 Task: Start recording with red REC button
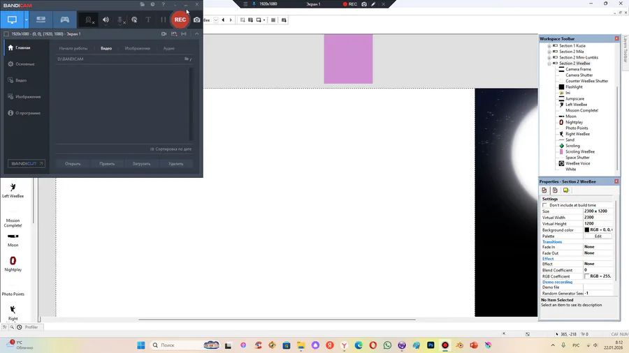[x=180, y=20]
